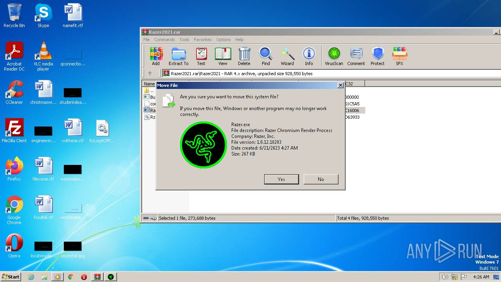Select the engineerin... desktop file

pos(43,134)
